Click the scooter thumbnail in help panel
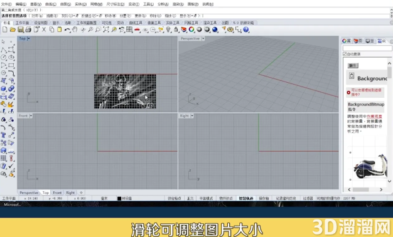 pyautogui.click(x=370, y=166)
